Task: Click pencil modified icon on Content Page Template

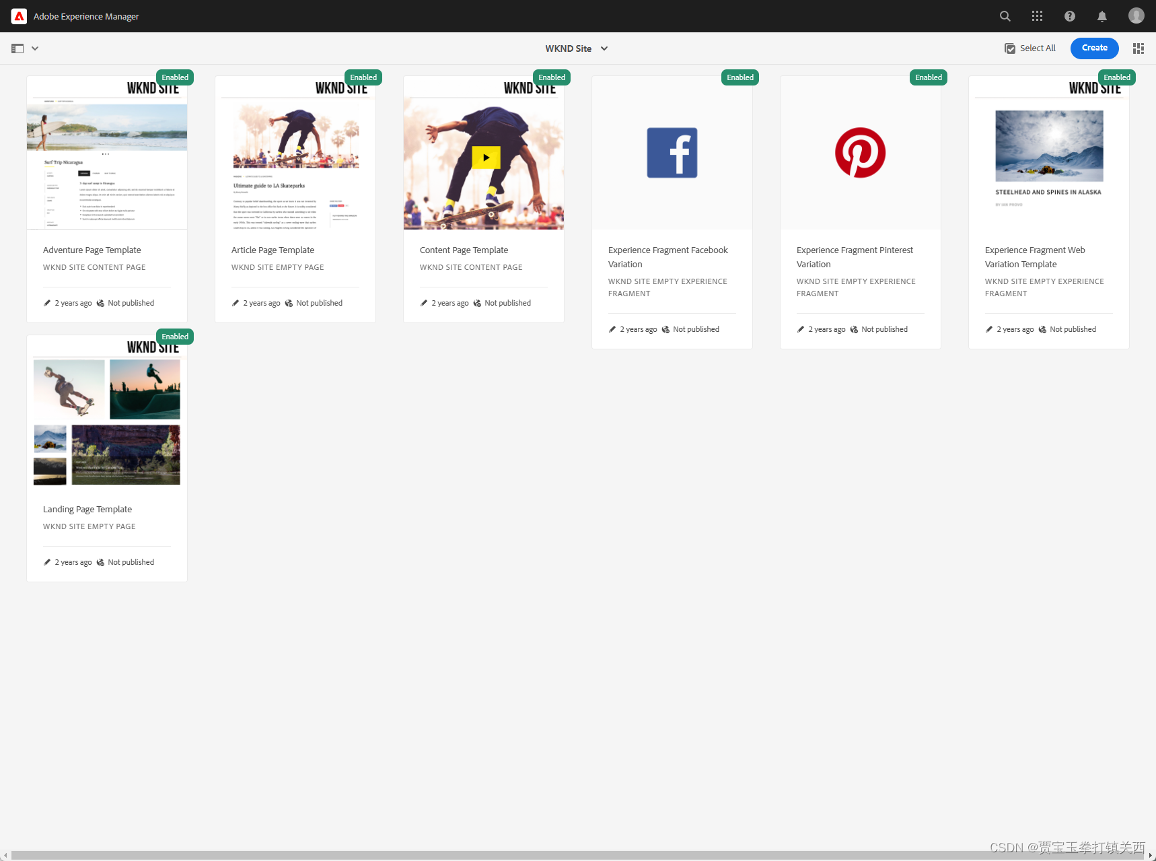Action: coord(424,303)
